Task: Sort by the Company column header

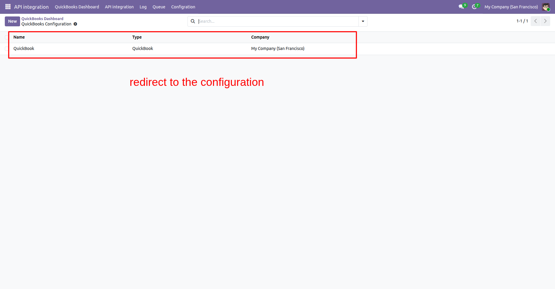Action: [x=260, y=37]
